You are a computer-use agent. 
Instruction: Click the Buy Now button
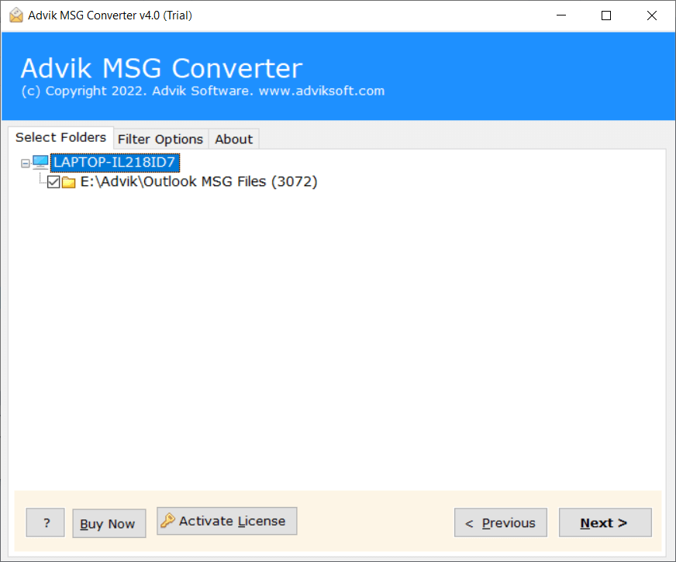[x=109, y=523]
